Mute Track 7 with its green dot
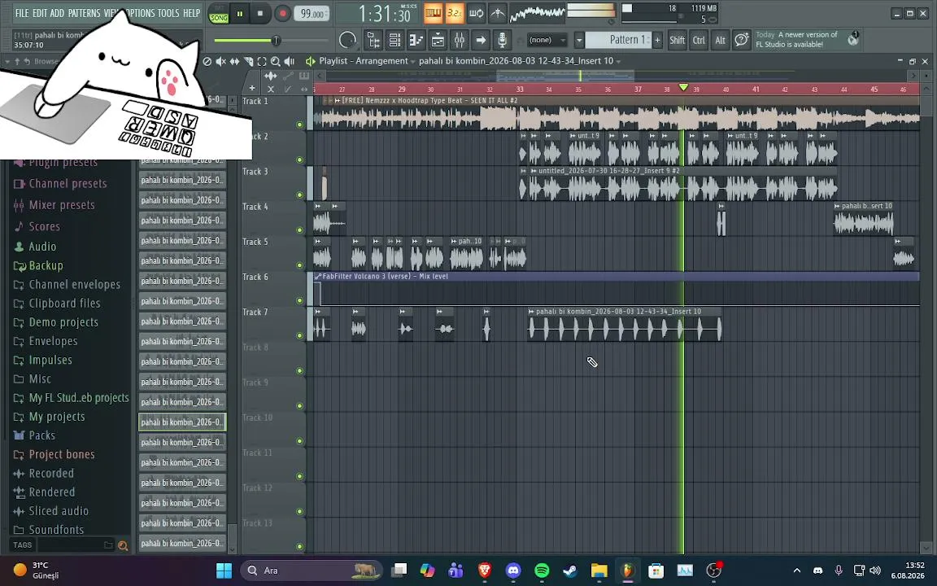 (300, 335)
